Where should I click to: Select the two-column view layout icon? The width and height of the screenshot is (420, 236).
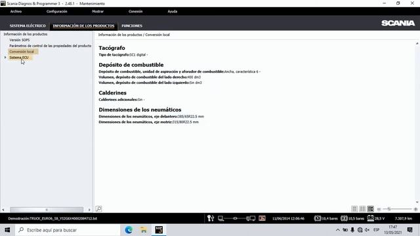[x=362, y=209]
